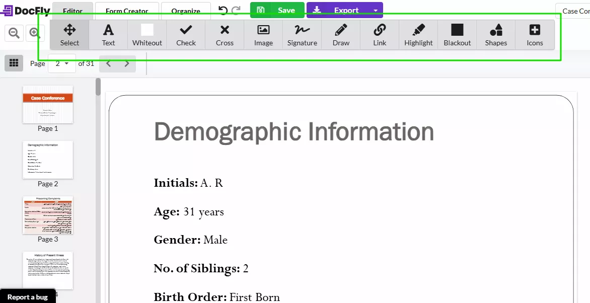
Task: Activate the Draw pencil tool
Action: pyautogui.click(x=341, y=35)
